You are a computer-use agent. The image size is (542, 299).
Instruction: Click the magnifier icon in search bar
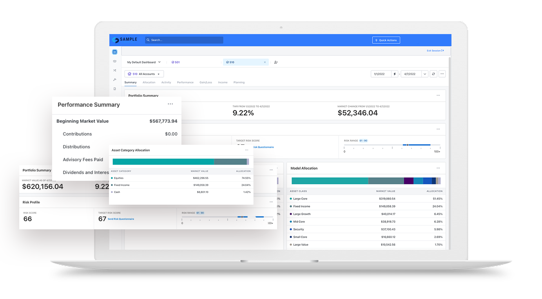point(148,40)
